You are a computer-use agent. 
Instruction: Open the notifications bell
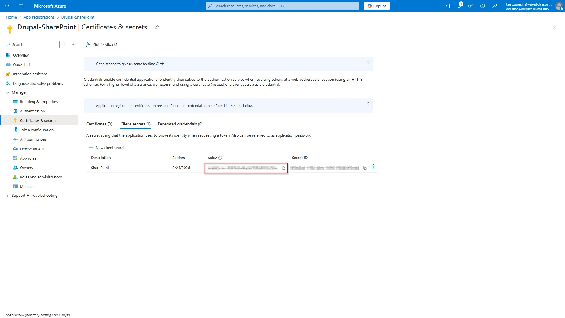459,6
